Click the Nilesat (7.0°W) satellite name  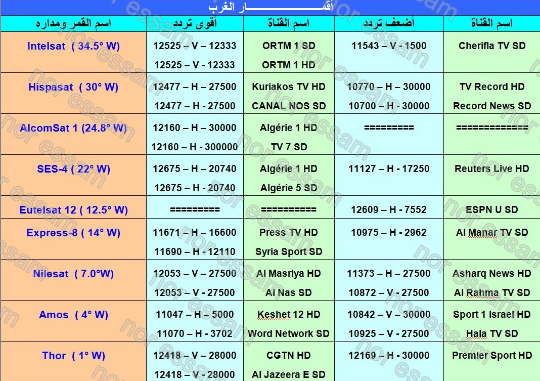(73, 274)
